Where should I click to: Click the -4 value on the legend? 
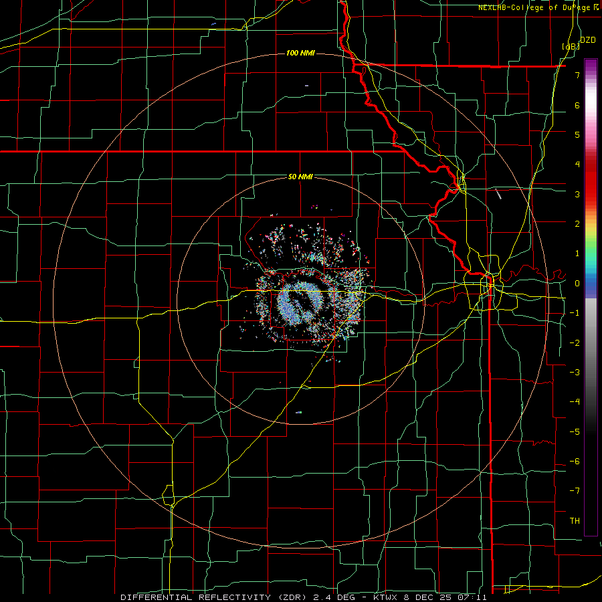[x=575, y=402]
